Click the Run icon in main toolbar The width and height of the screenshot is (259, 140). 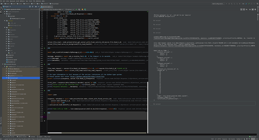pos(226,4)
